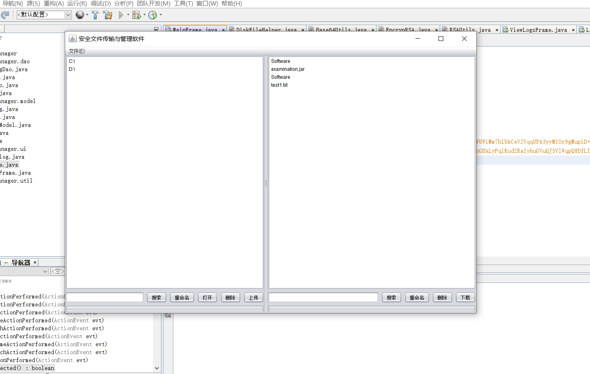590x374 pixels.
Task: Click the redo arrow toolbar icon
Action: 5,15
